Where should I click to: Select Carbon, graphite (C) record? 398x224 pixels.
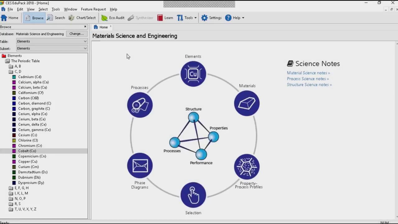pyautogui.click(x=34, y=109)
